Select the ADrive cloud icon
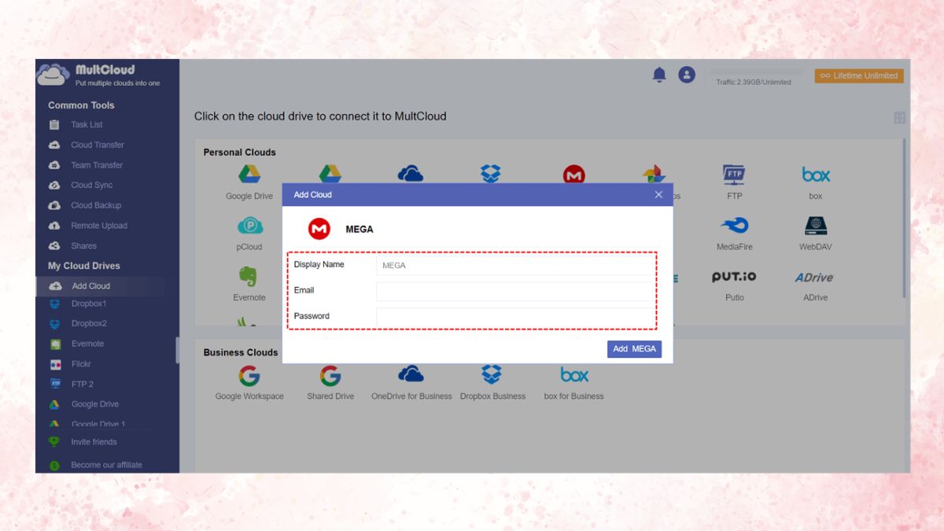This screenshot has width=944, height=531. point(815,277)
